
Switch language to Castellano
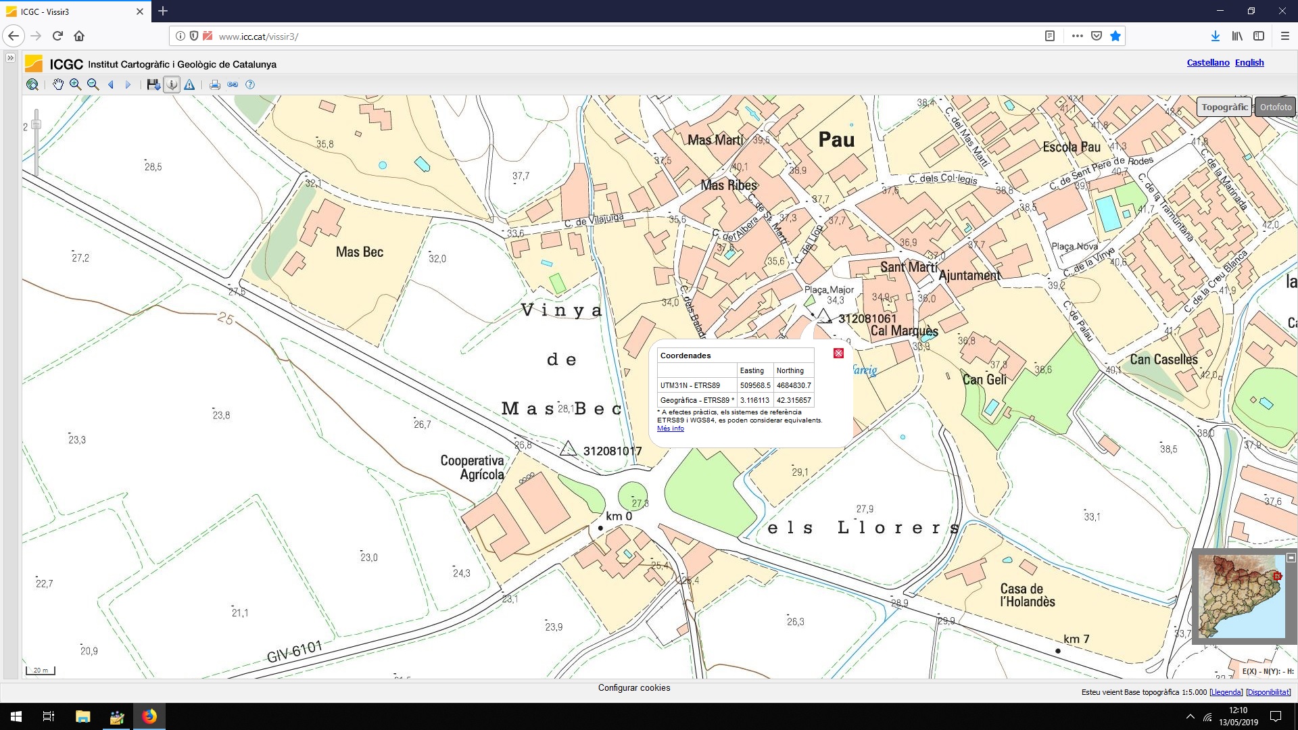tap(1207, 62)
